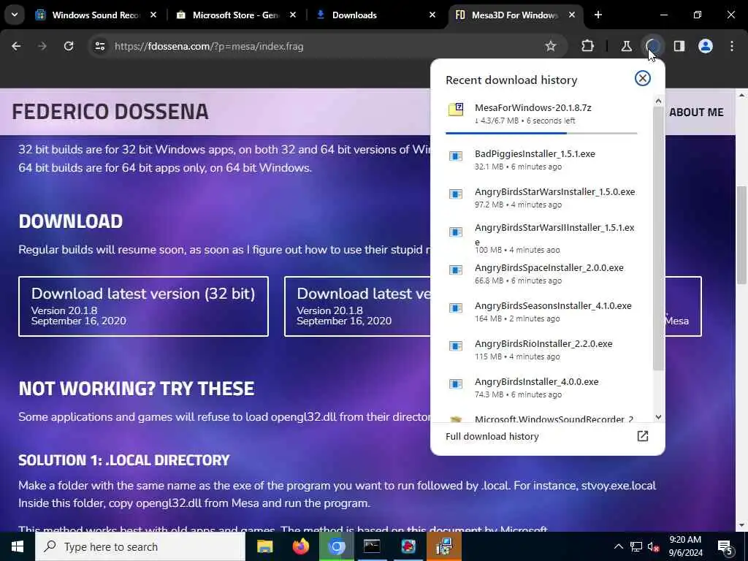This screenshot has width=748, height=561.
Task: Close the Recent download history popup
Action: coord(642,78)
